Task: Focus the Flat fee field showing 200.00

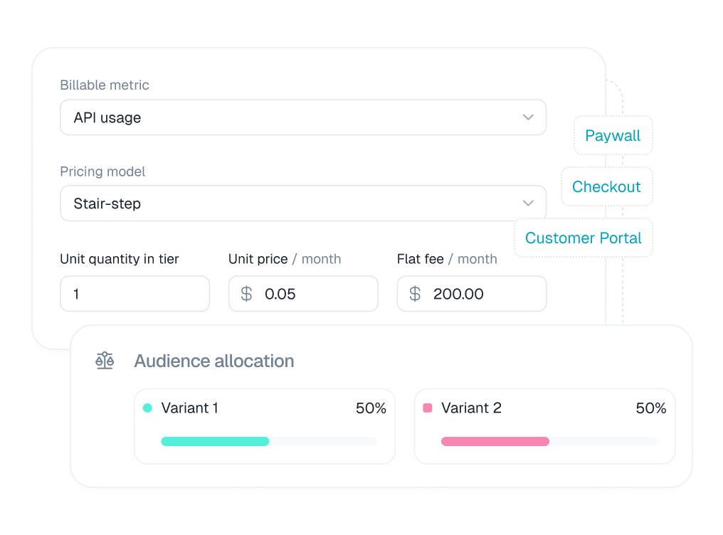Action: pos(472,294)
